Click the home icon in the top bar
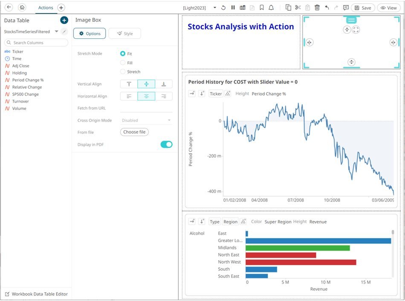 (x=22, y=8)
